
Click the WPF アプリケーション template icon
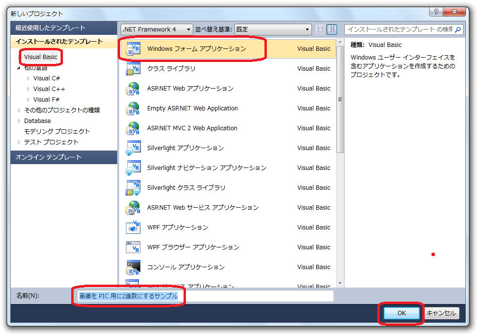pyautogui.click(x=133, y=228)
